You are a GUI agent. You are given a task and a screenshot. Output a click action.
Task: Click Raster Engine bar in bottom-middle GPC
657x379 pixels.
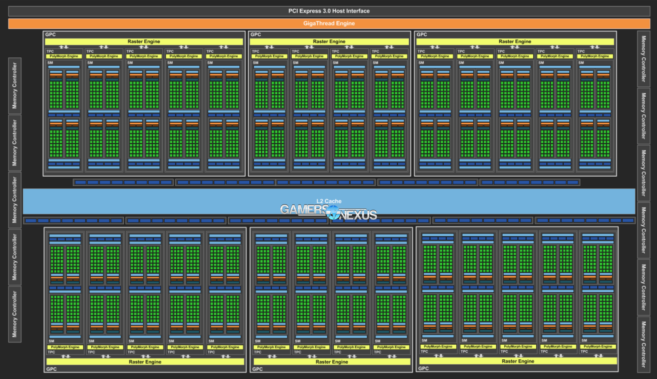pyautogui.click(x=332, y=362)
